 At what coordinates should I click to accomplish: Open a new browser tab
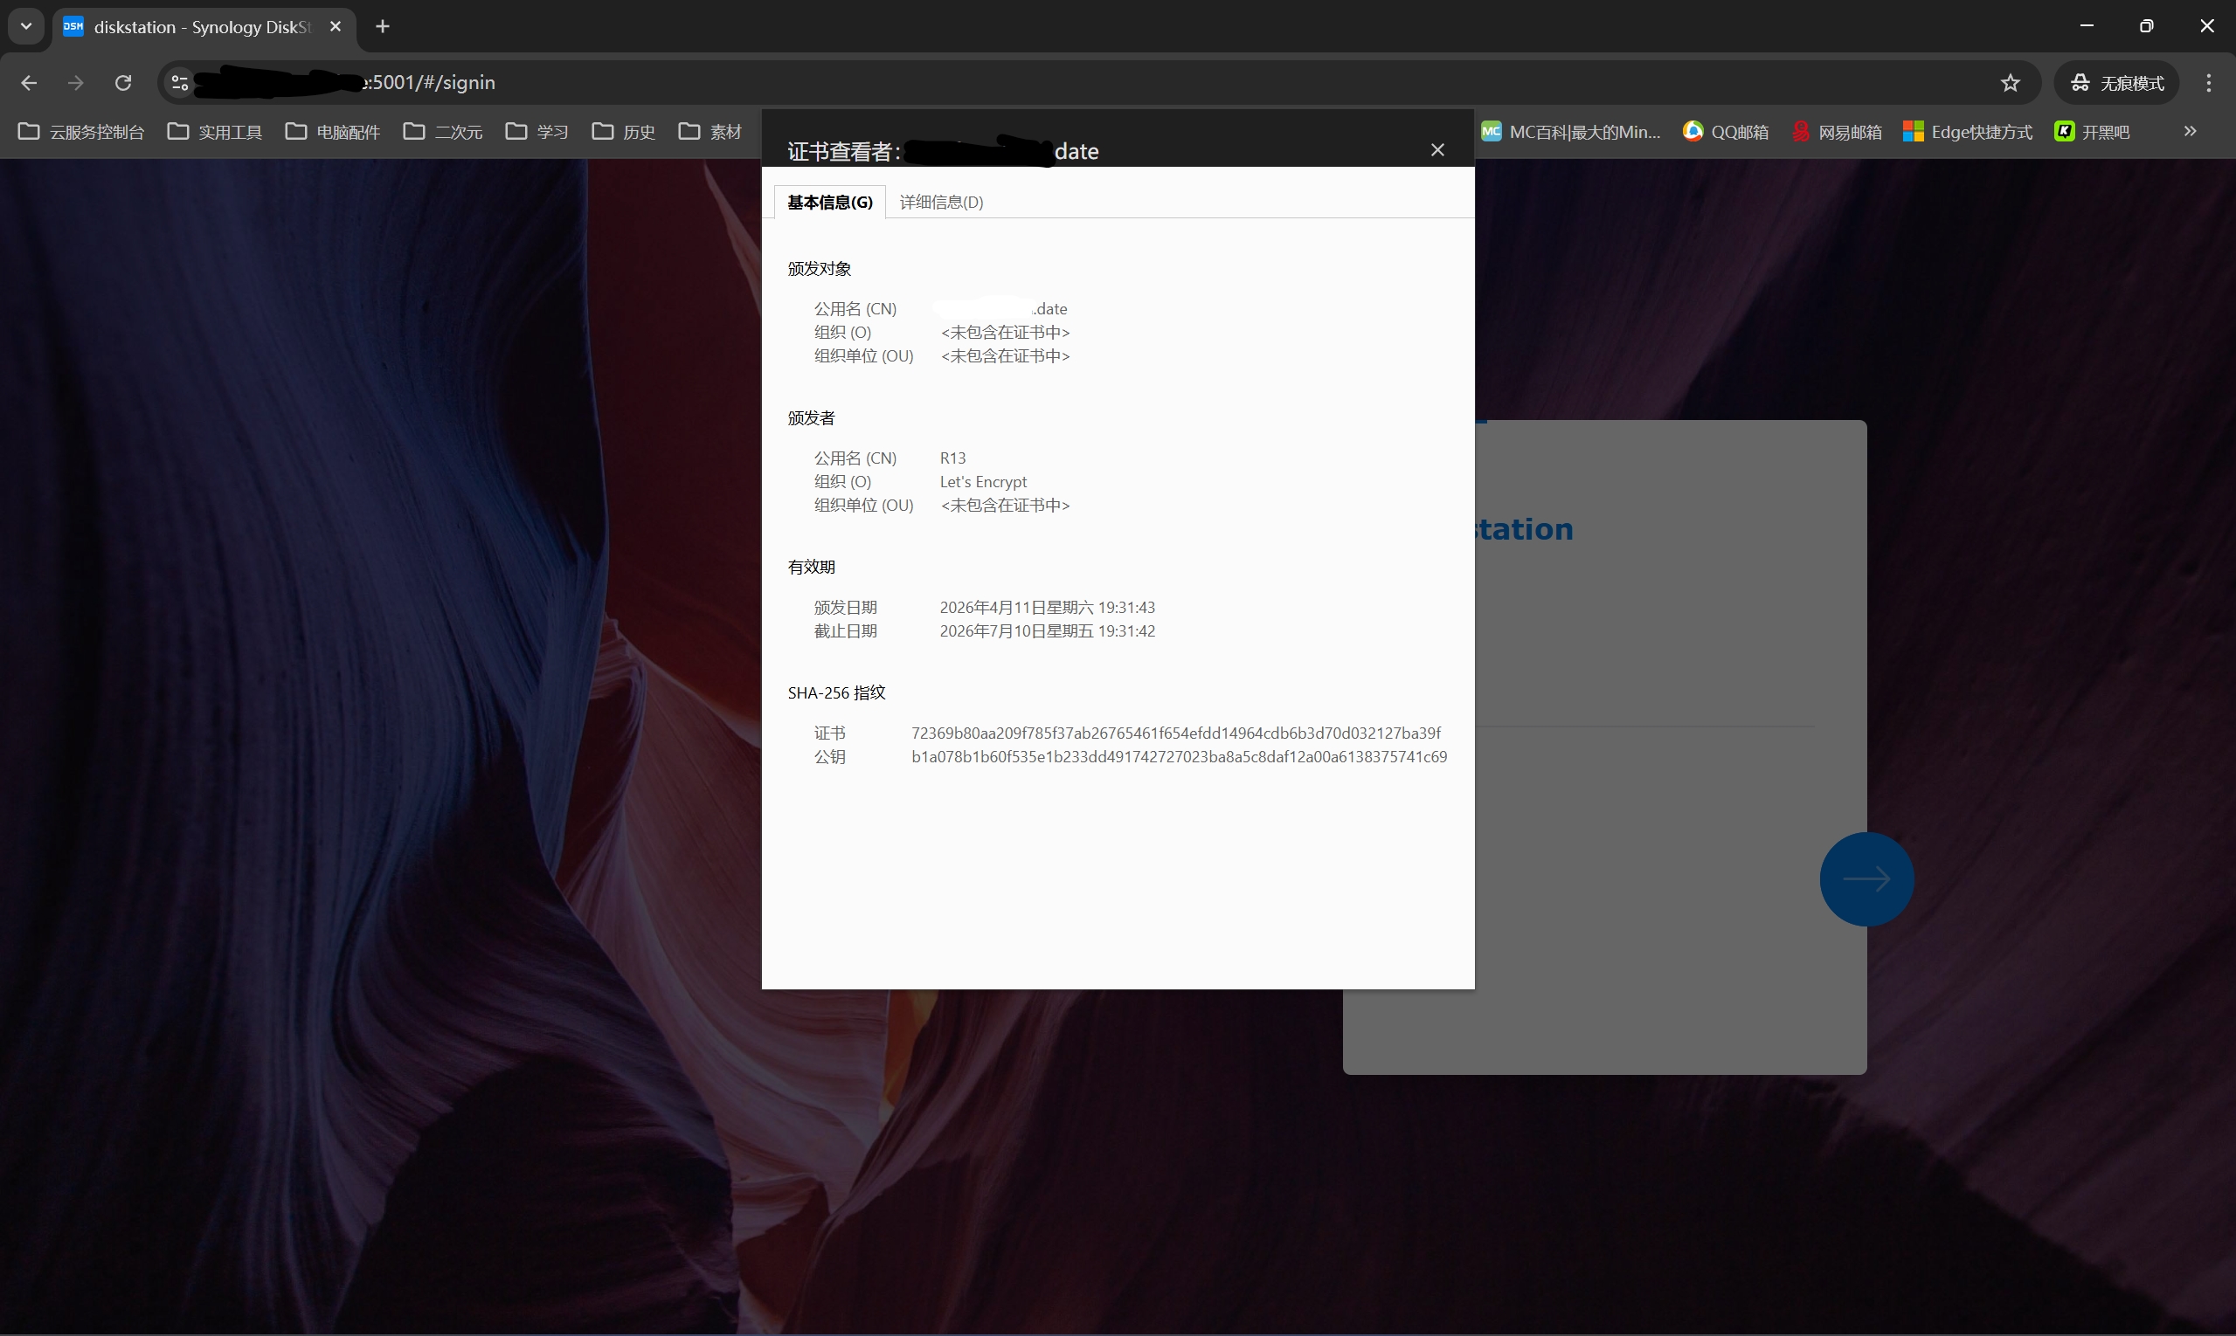(x=383, y=26)
